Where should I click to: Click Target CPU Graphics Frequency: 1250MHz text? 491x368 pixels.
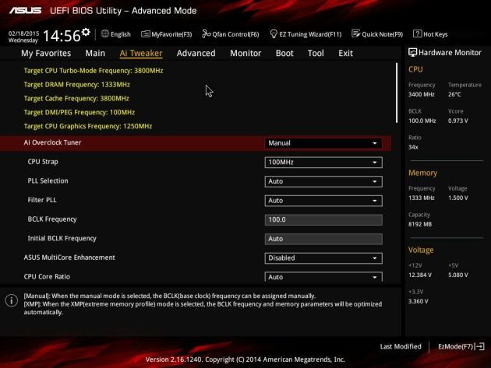pos(88,126)
